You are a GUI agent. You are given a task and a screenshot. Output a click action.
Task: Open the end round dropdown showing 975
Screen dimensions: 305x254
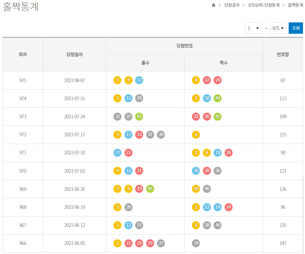(x=278, y=28)
